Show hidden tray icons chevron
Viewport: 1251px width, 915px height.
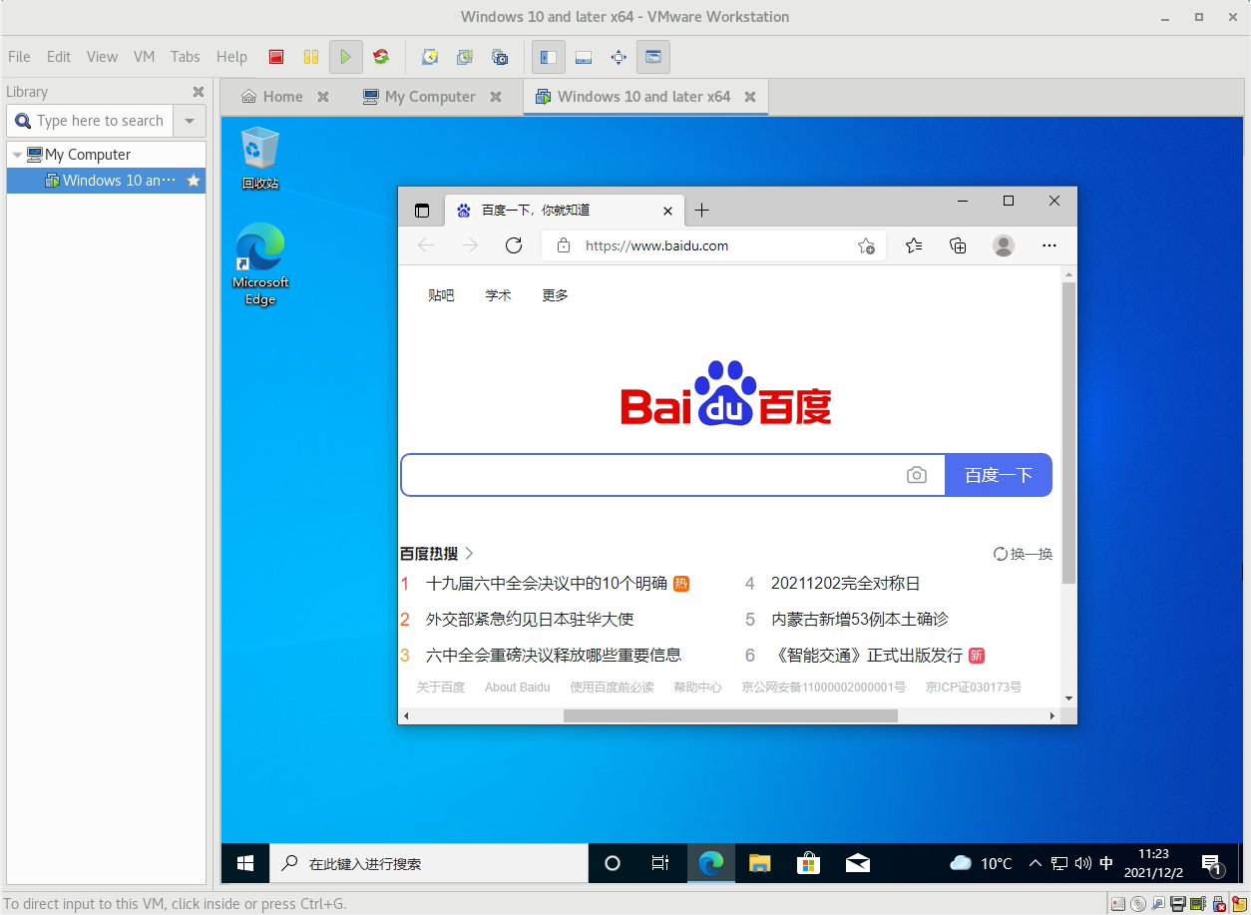pyautogui.click(x=1036, y=863)
